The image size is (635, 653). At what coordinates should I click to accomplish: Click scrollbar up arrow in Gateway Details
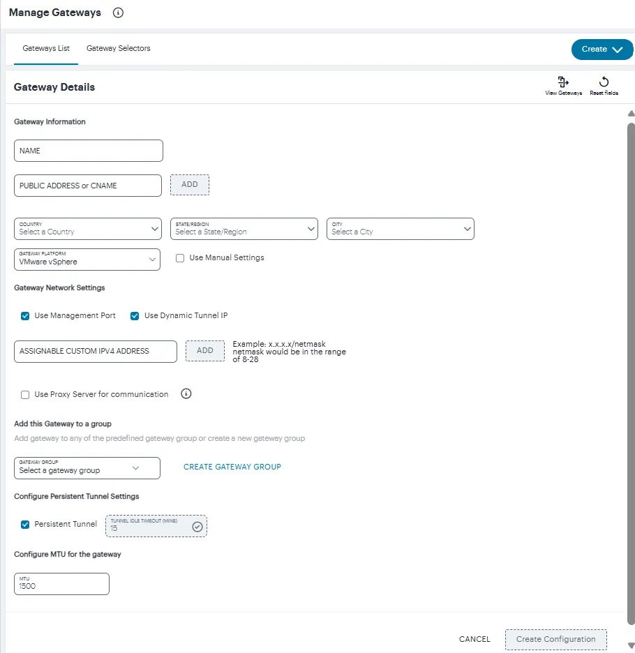pos(632,113)
